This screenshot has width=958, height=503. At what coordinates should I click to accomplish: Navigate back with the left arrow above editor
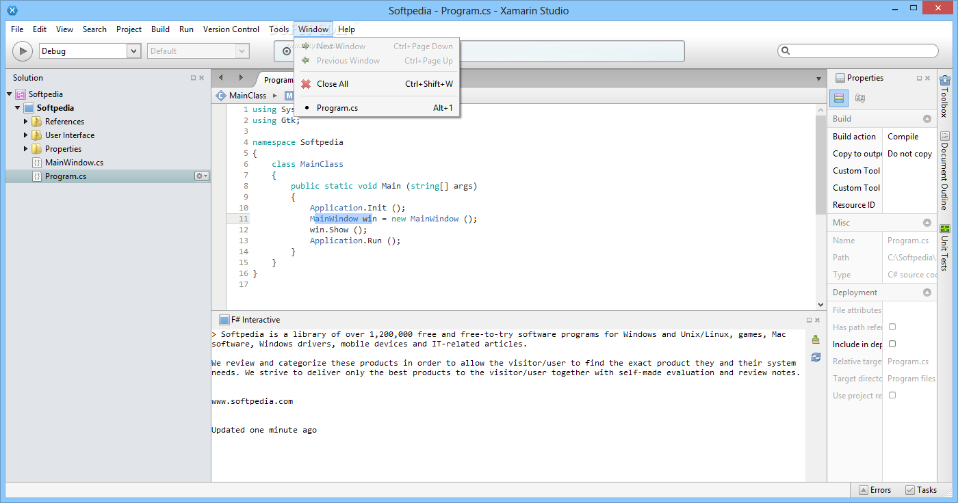221,77
